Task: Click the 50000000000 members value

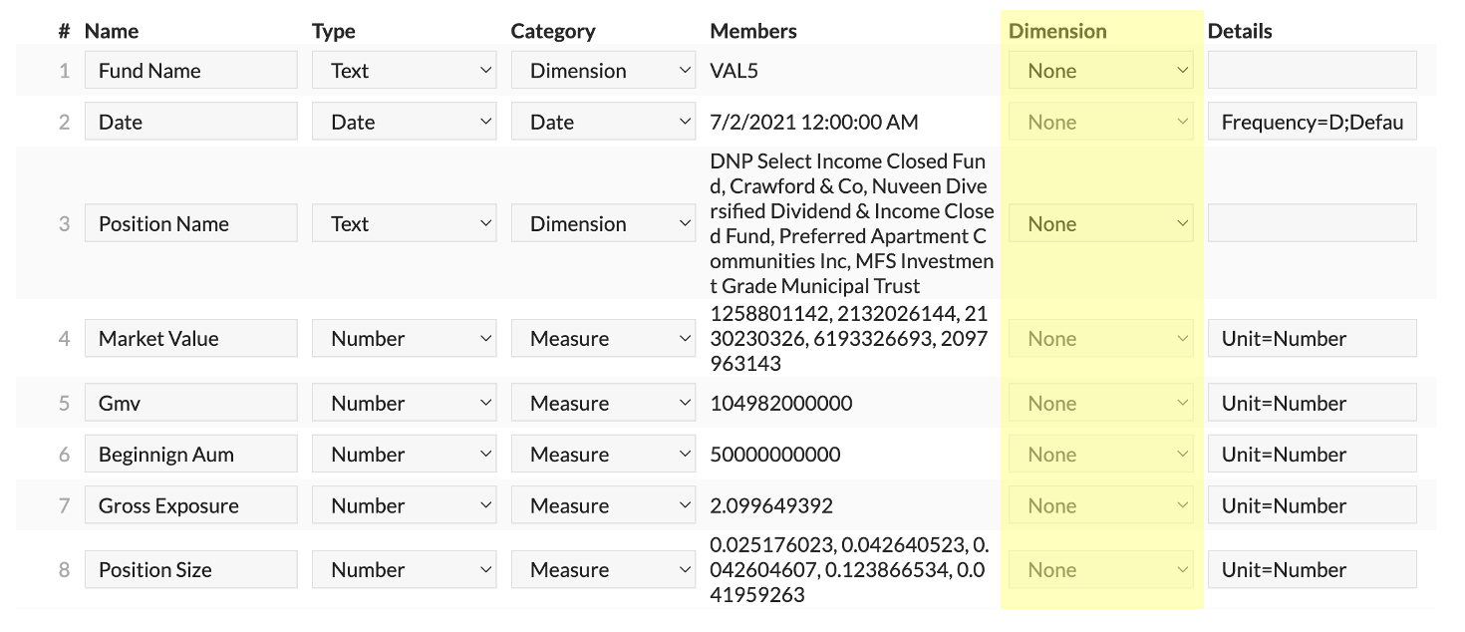Action: [775, 454]
